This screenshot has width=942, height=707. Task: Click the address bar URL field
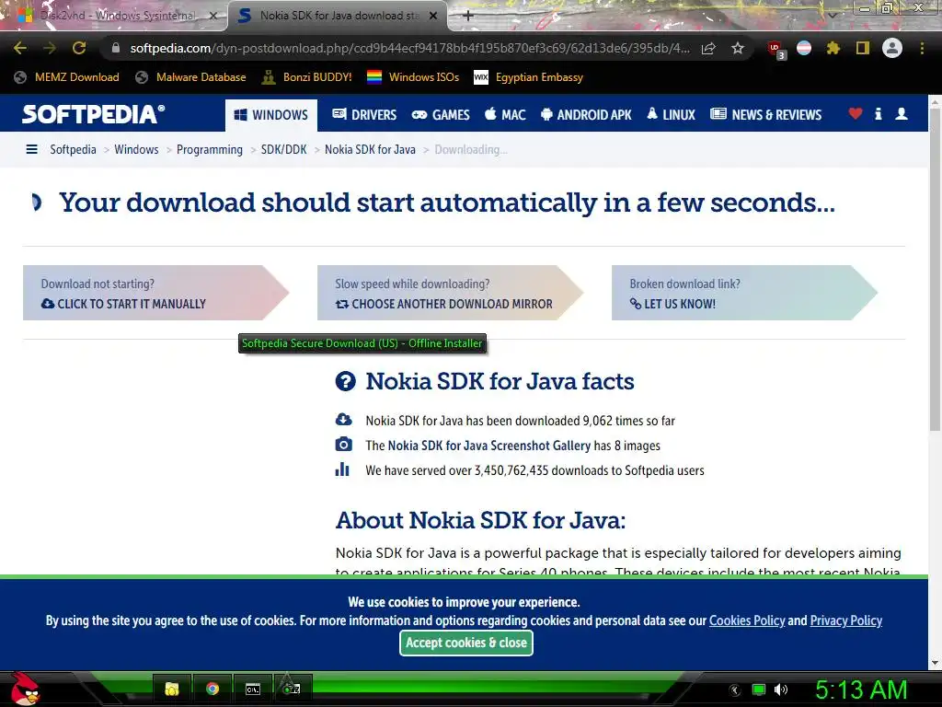(x=409, y=48)
